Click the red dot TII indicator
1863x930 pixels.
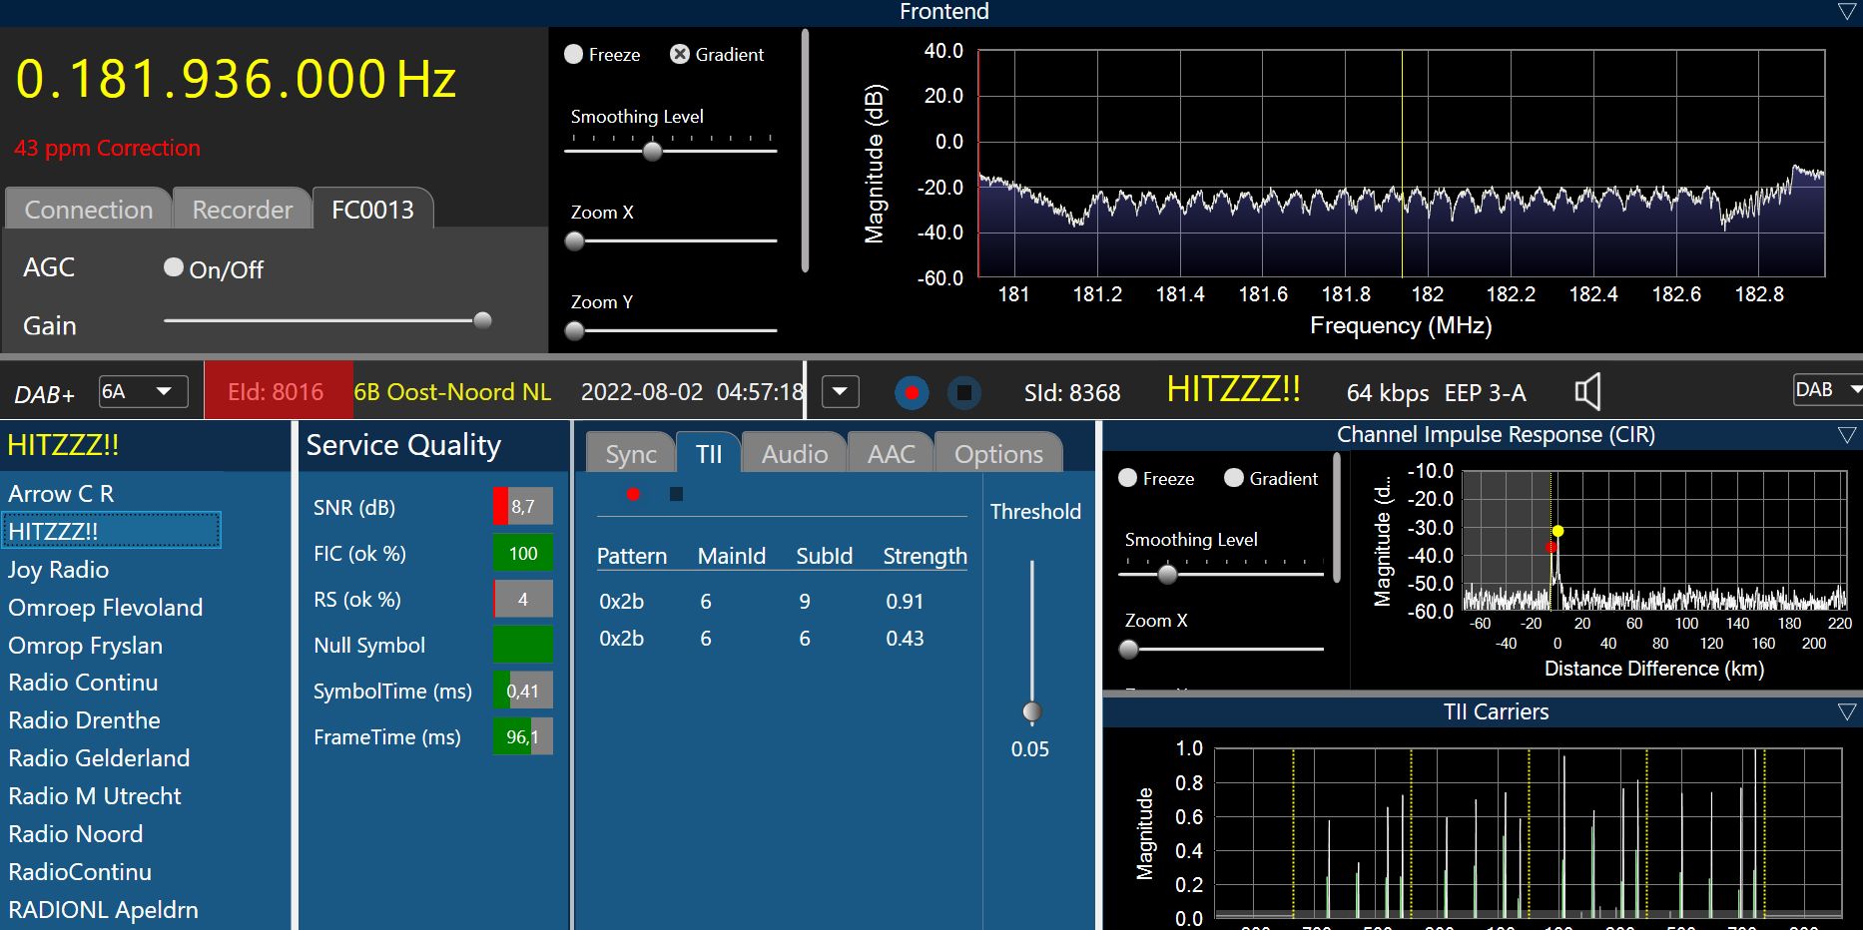click(633, 494)
